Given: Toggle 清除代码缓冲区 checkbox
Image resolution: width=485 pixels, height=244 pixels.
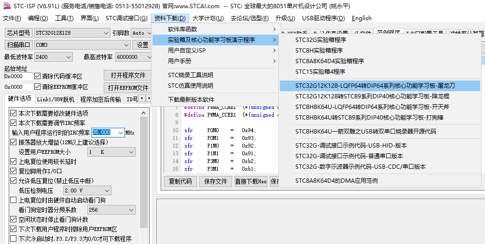Looking at the screenshot, I should [x=38, y=76].
